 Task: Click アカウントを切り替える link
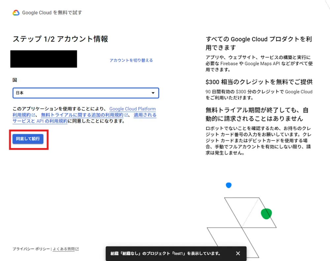click(x=131, y=60)
